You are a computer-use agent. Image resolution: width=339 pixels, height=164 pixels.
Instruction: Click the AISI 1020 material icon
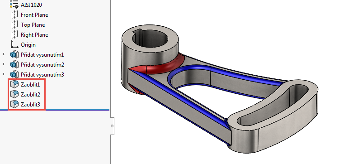pos(14,5)
